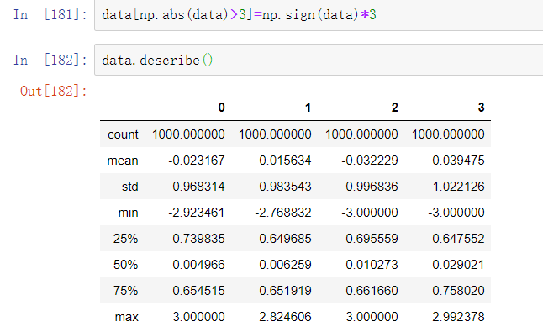Screen dimensions: 543x332
Task: Select the 50% row label
Action: [125, 265]
